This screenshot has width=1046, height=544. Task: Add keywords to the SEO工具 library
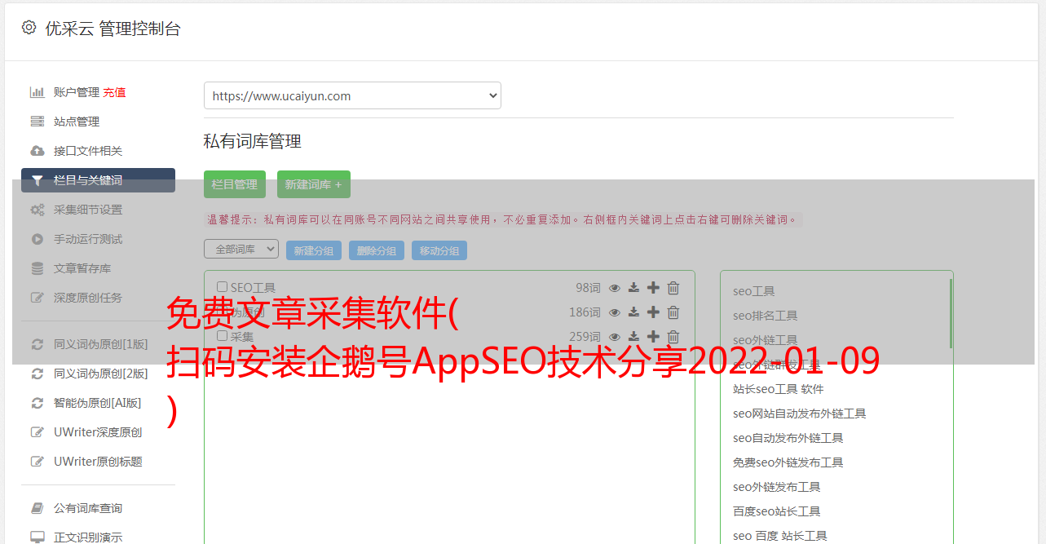pos(653,288)
